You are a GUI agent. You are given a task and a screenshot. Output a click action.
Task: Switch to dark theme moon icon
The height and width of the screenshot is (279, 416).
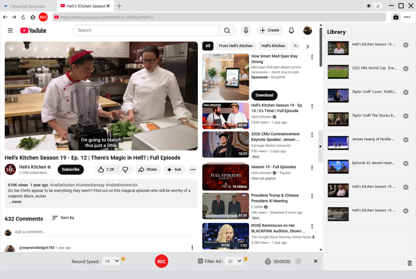(x=378, y=6)
